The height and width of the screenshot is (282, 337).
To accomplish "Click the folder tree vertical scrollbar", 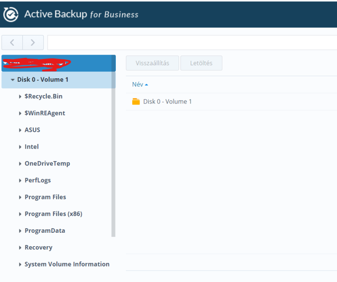I will pyautogui.click(x=113, y=146).
